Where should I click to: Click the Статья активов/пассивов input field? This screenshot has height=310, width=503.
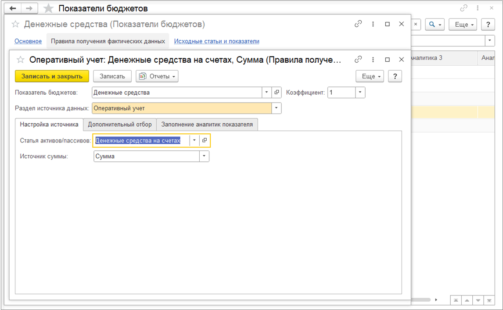click(141, 140)
